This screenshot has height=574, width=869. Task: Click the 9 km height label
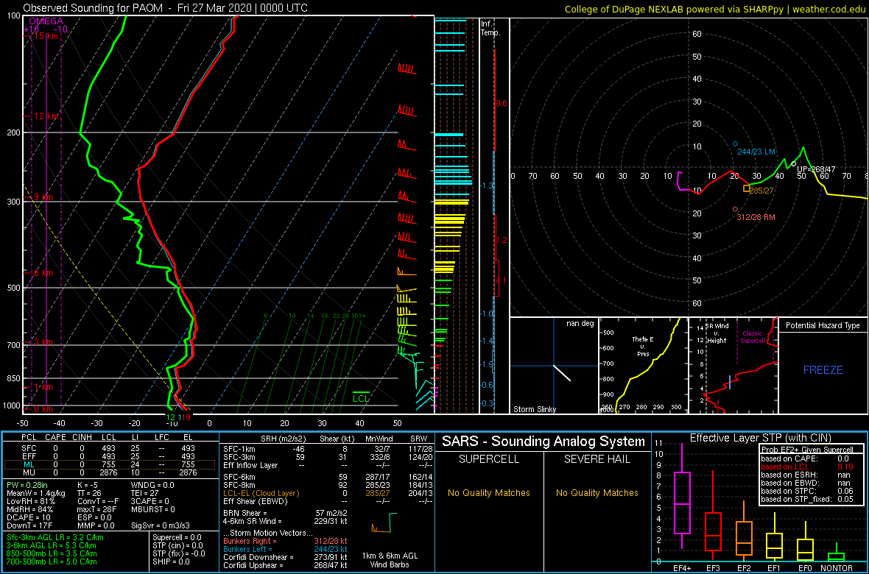42,197
